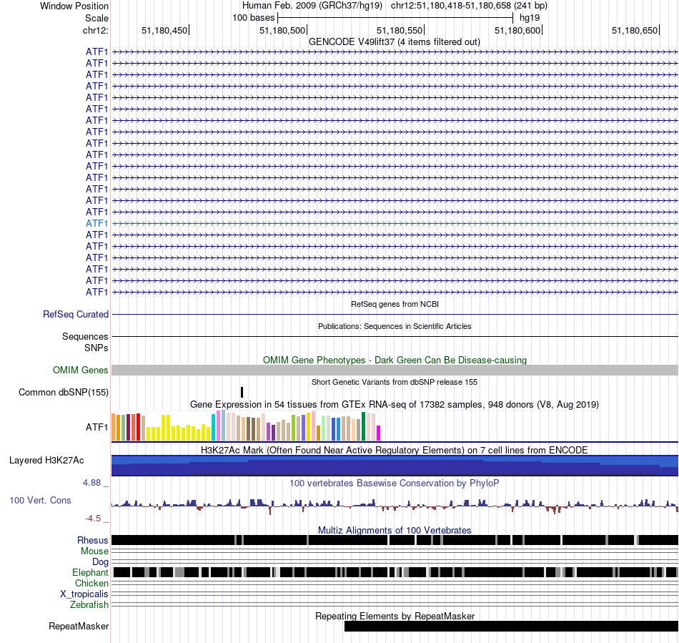Open the Layered H3K27Ac track label
This screenshot has width=679, height=643.
click(46, 460)
